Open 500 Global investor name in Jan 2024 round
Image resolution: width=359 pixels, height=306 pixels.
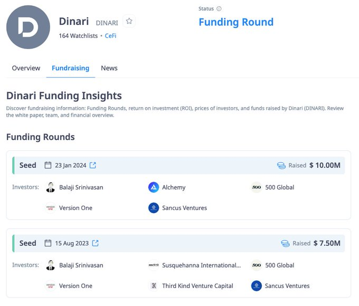(280, 187)
